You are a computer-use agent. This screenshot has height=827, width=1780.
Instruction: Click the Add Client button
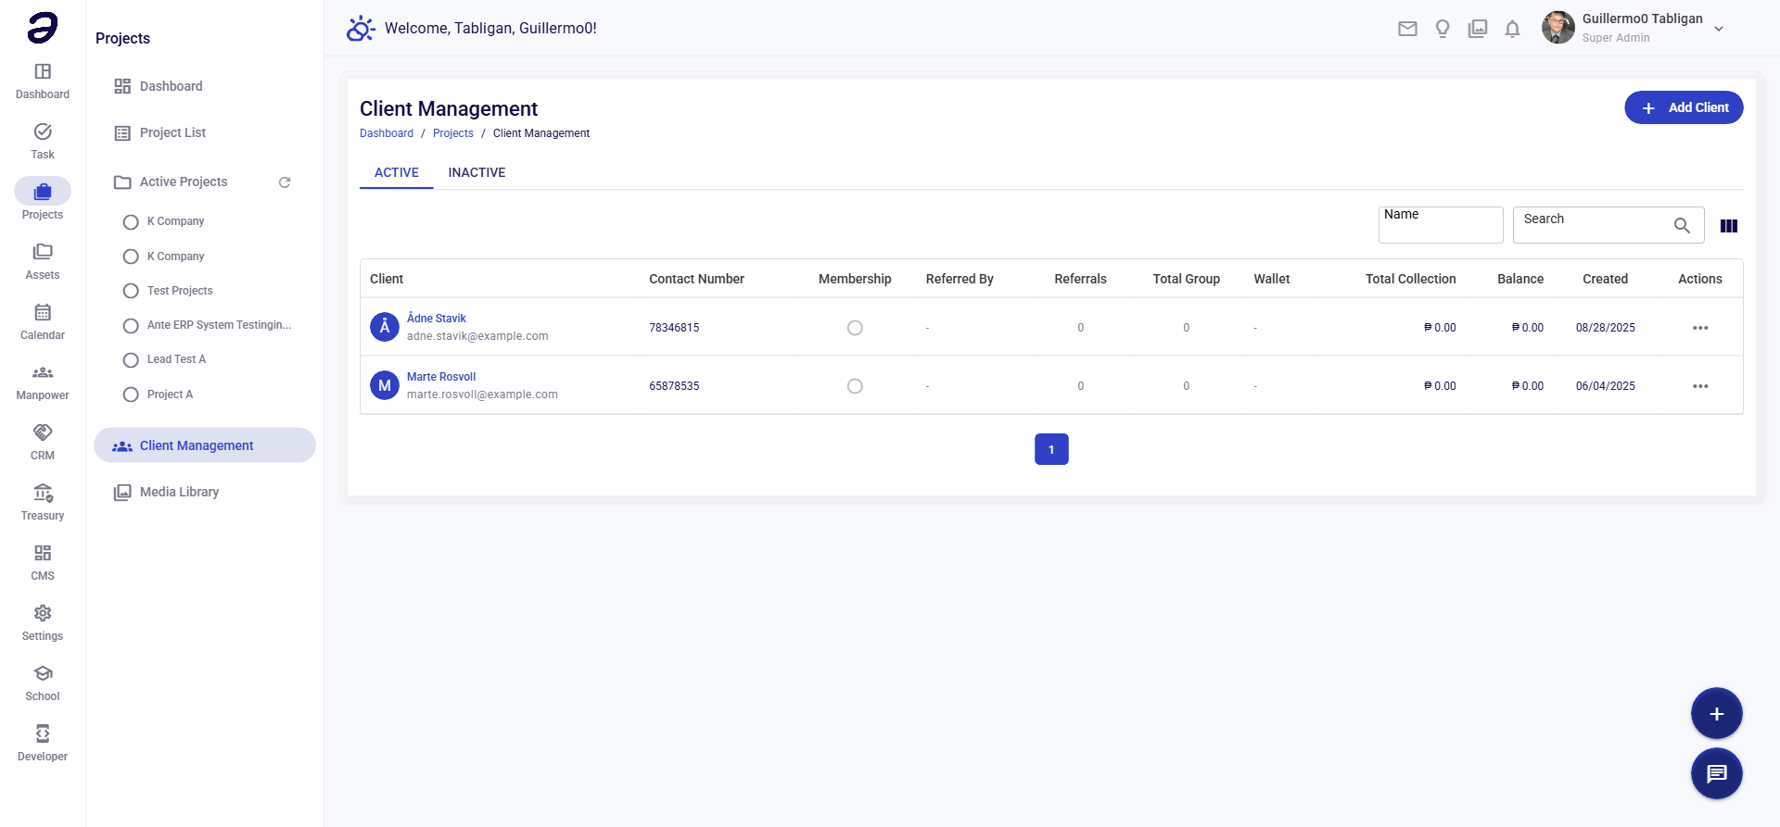click(1684, 107)
